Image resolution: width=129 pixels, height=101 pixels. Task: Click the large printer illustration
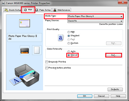[x=25, y=75]
